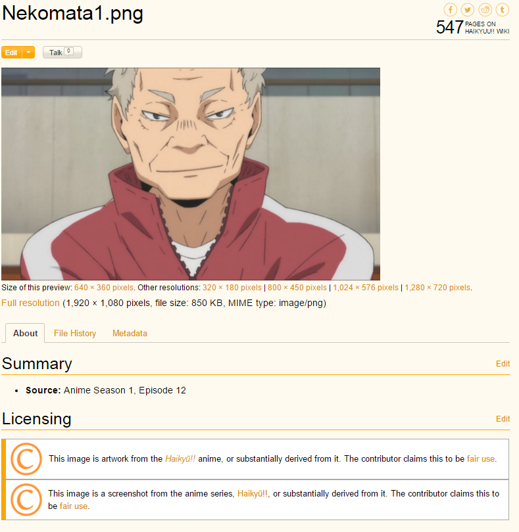This screenshot has width=519, height=532.
Task: Open the Full resolution image link
Action: [x=30, y=303]
